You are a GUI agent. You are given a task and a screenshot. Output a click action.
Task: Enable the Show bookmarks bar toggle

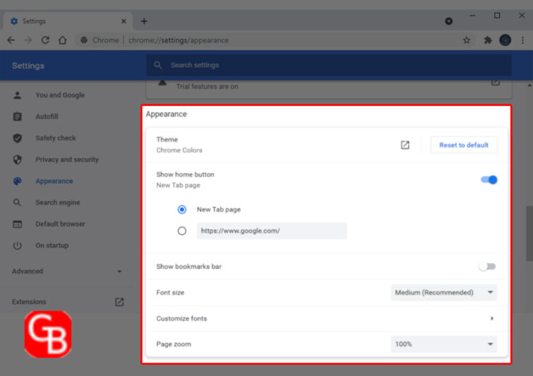click(x=487, y=267)
